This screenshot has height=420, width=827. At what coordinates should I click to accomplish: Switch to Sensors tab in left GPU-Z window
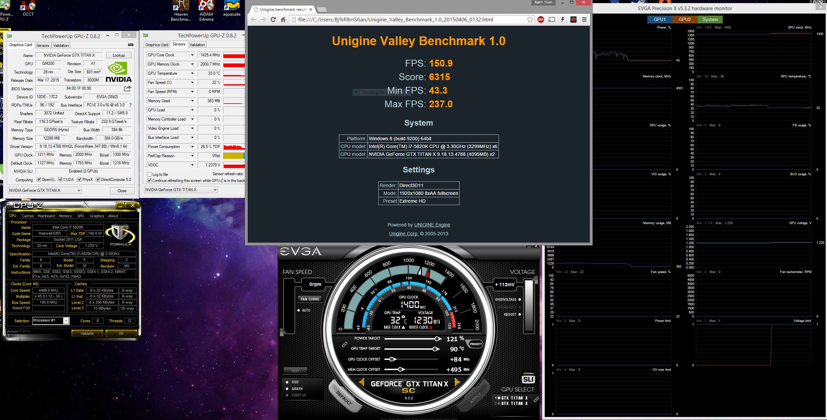pyautogui.click(x=42, y=45)
